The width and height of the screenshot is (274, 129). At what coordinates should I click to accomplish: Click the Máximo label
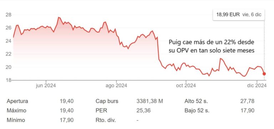17,111
